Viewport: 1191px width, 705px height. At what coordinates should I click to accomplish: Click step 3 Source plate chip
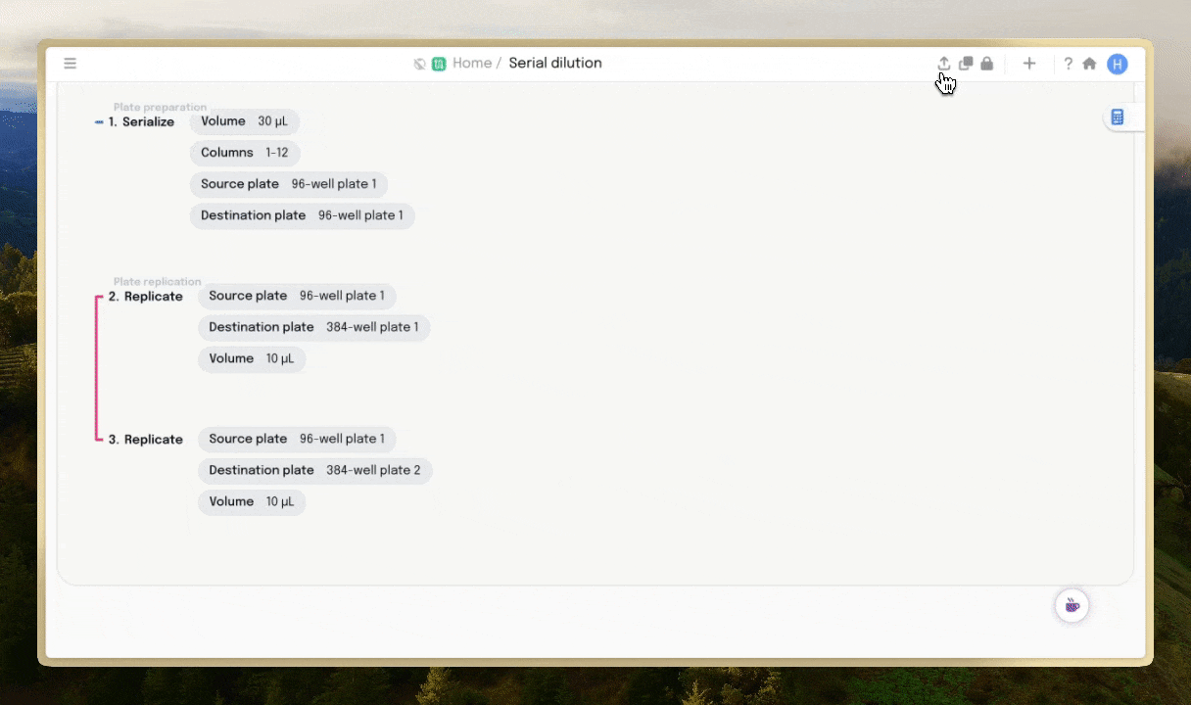coord(297,439)
